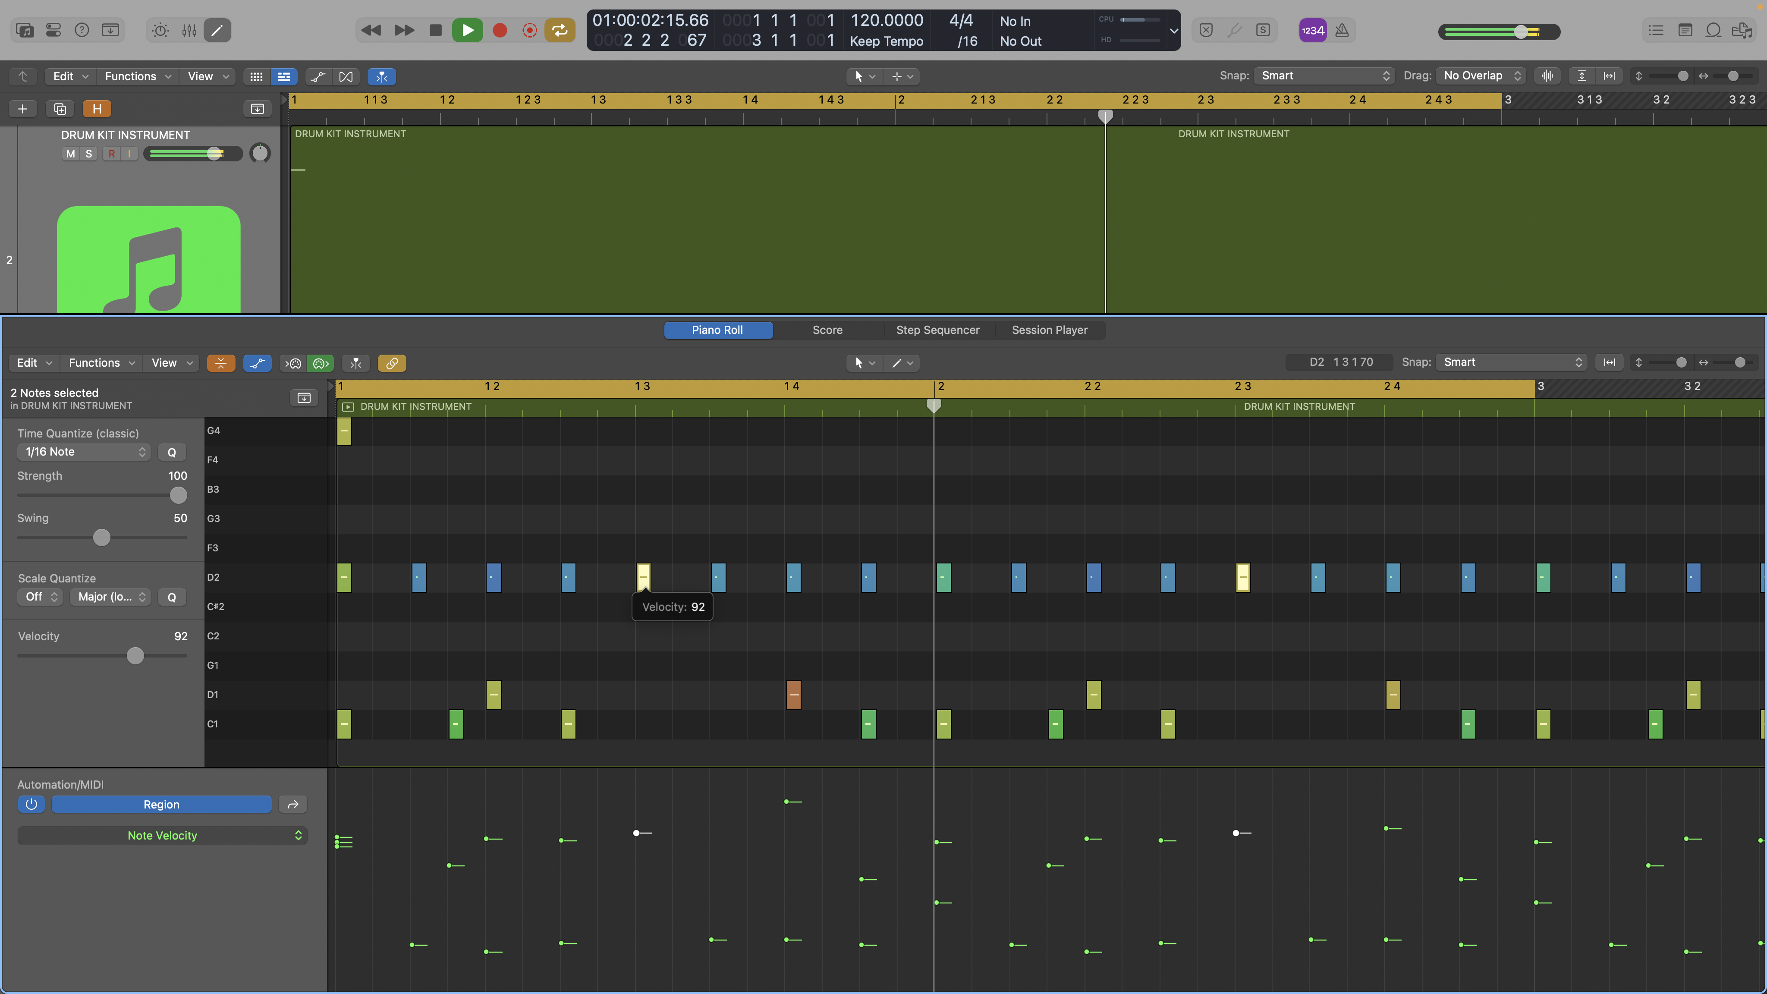Open the Mixer faders icon
Screen dimensions: 1767x994
pyautogui.click(x=189, y=30)
